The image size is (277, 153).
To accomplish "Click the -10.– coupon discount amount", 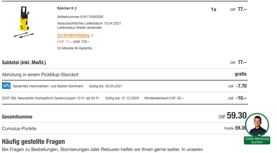I will [x=241, y=98].
